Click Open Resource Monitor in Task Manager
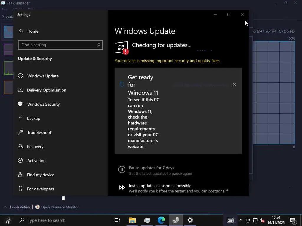 [x=60, y=207]
